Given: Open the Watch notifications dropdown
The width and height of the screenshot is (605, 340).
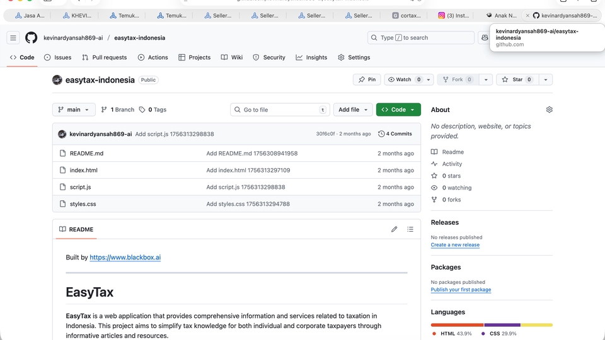Looking at the screenshot, I should point(410,80).
